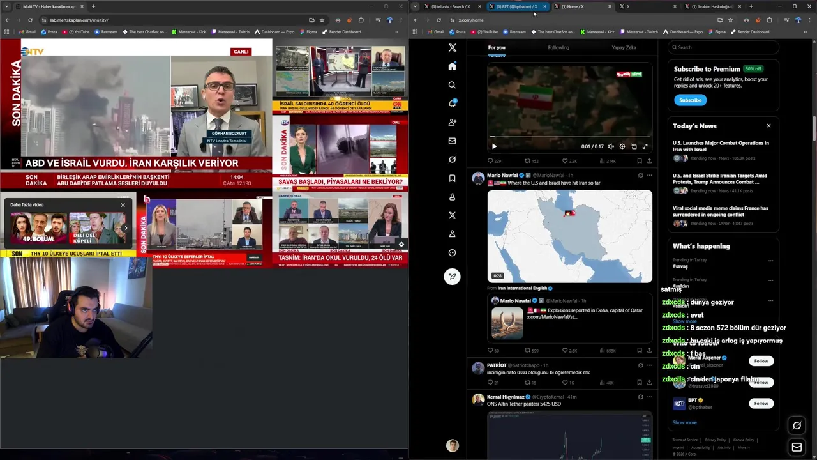Image resolution: width=817 pixels, height=460 pixels.
Task: Open Home in X sidebar
Action: point(452,66)
